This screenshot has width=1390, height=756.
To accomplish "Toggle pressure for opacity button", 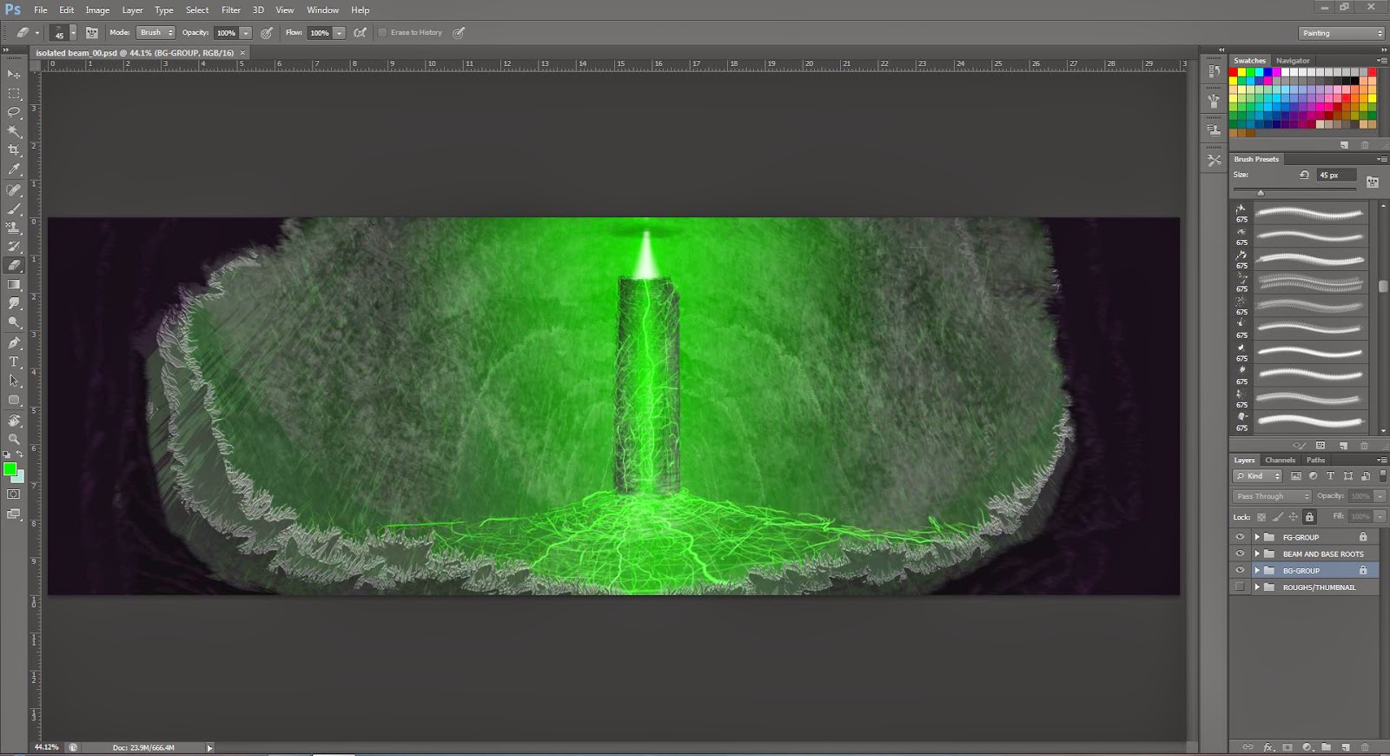I will [x=267, y=32].
